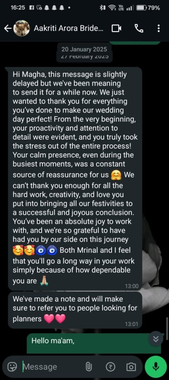Viewport: 169px width, 380px height.
Task: Open the three-dot more options menu
Action: coord(158,29)
